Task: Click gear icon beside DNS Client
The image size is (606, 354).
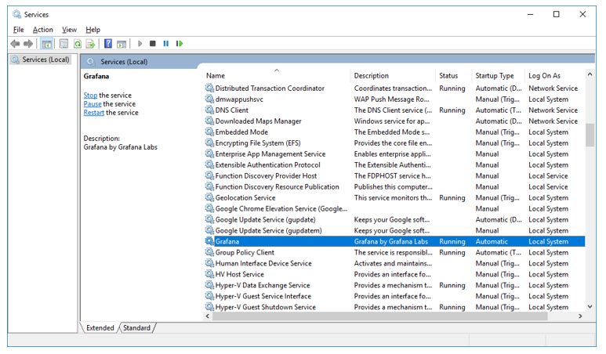Action: (x=209, y=110)
